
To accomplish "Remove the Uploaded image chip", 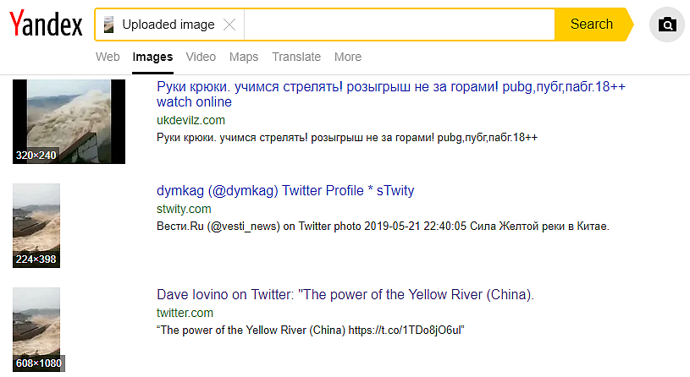I will [x=229, y=25].
